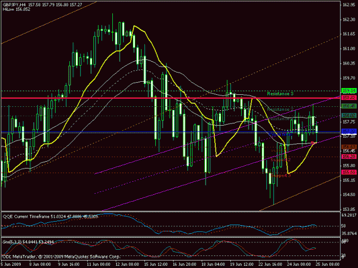Click the 50 level on QQE scale

pyautogui.click(x=344, y=226)
